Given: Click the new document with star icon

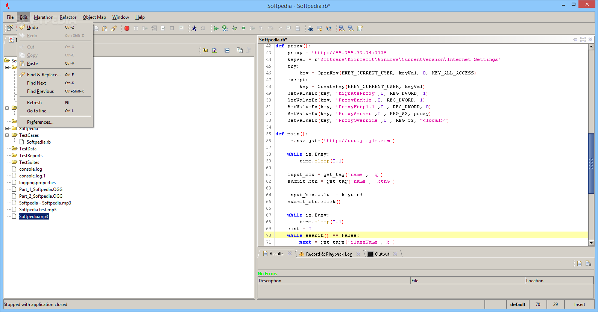Looking at the screenshot, I should (360, 28).
